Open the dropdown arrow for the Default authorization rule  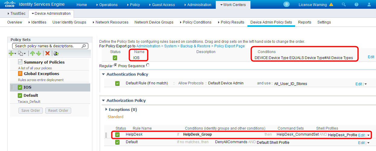pyautogui.click(x=368, y=143)
